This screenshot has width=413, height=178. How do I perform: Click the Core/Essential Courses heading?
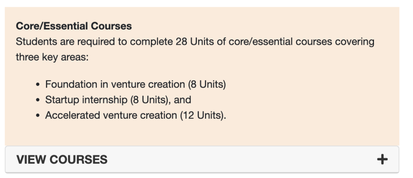pos(74,26)
